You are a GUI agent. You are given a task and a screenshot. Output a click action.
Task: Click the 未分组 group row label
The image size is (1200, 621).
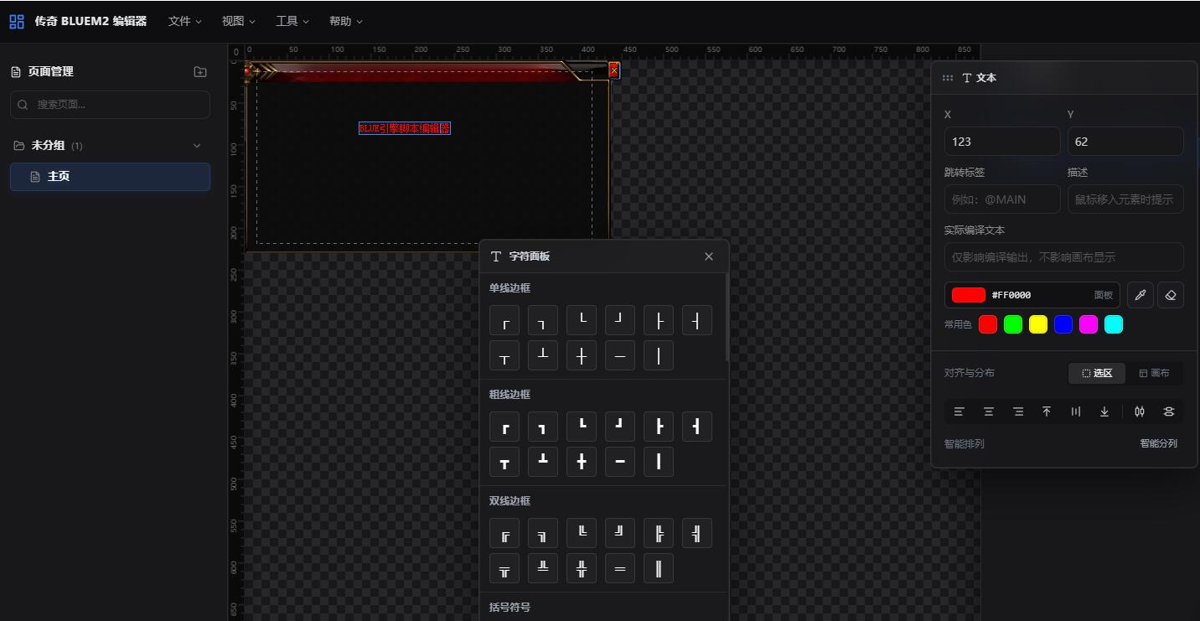point(48,146)
